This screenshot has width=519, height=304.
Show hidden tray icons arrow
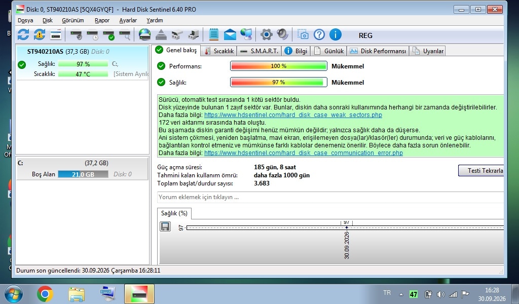pyautogui.click(x=401, y=294)
